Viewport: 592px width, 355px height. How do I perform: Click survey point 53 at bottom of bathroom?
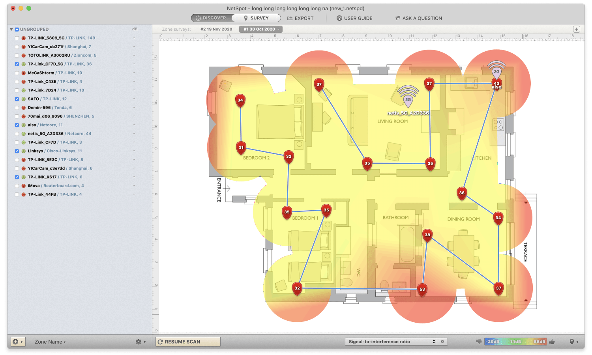[x=422, y=290]
